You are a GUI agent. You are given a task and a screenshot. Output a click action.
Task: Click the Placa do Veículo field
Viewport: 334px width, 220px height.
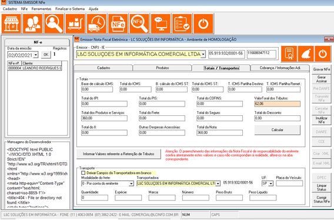point(289,184)
